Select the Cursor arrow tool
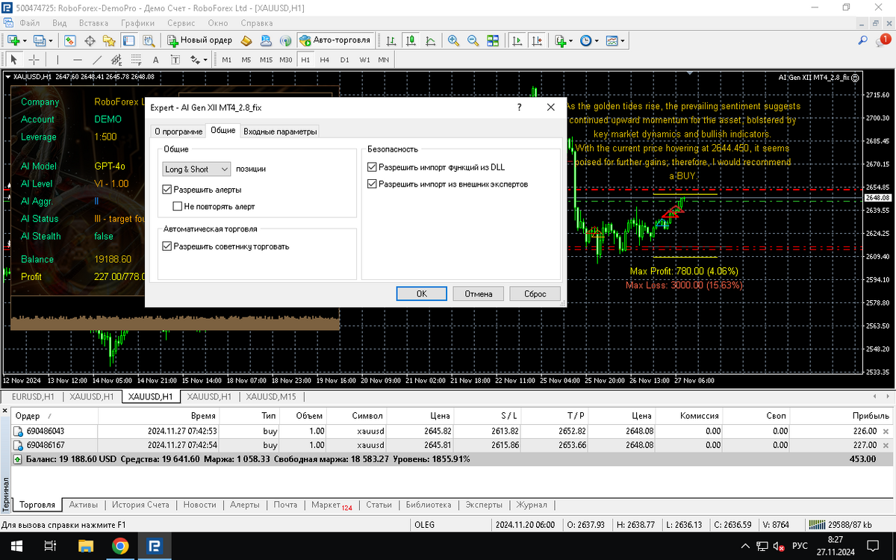Viewport: 896px width, 560px height. pyautogui.click(x=13, y=60)
